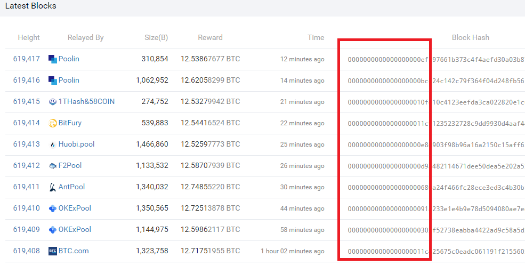Click the Poolin icon for block 619,416
Viewport: 525px width, 265px height.
pos(53,81)
